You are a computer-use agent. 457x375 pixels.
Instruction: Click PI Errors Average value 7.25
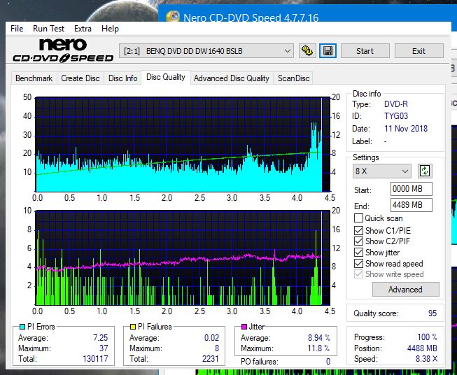[x=100, y=338]
